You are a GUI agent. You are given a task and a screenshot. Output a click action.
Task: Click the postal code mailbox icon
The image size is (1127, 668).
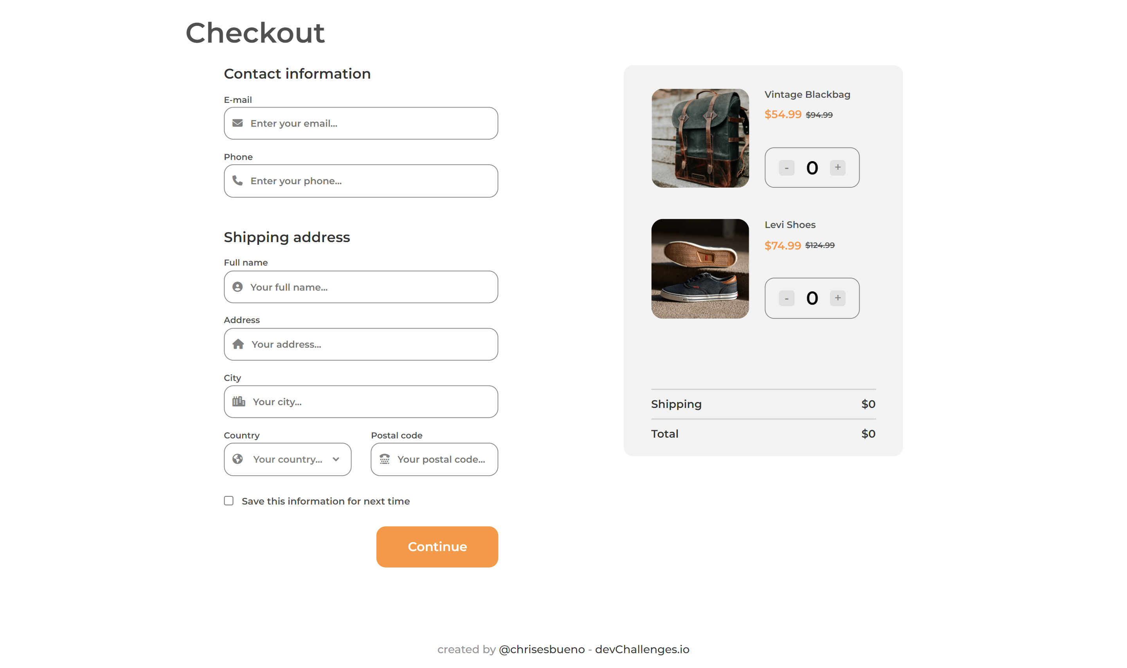tap(384, 459)
